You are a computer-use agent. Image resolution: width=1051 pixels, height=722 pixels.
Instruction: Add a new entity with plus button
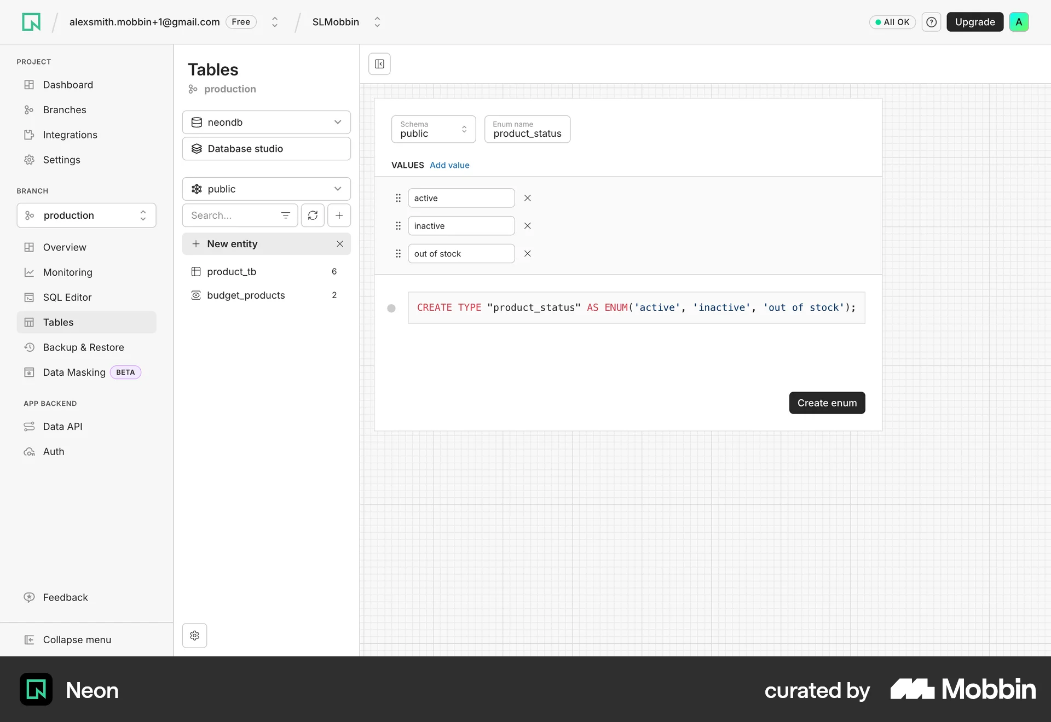(339, 216)
